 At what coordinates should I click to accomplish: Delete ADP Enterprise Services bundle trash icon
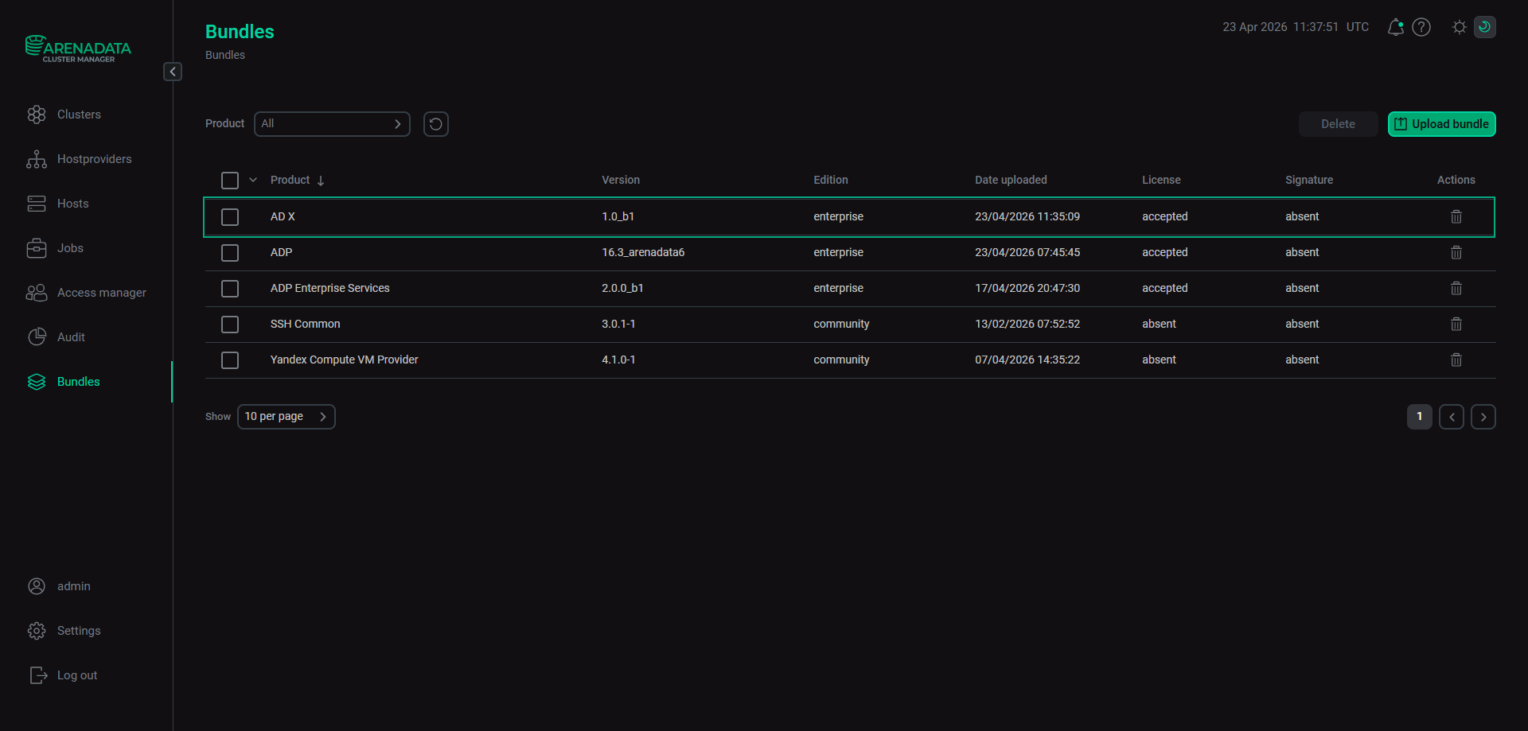click(1456, 288)
